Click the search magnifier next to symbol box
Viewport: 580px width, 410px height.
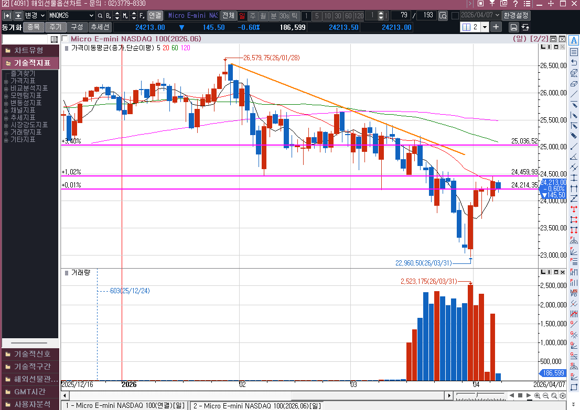tap(100, 16)
